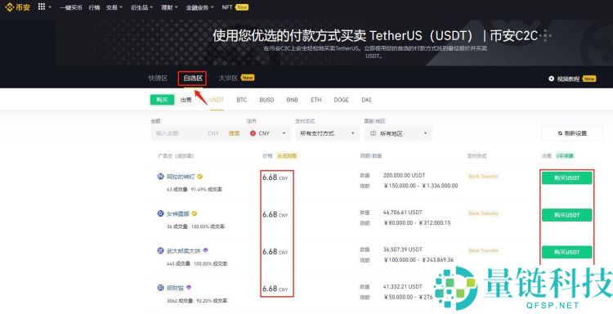Click the yellow verified badge next to 女神圆圆

point(195,213)
